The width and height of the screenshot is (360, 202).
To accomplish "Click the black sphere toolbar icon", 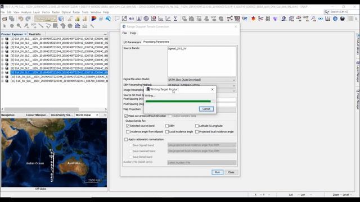I will (343, 19).
